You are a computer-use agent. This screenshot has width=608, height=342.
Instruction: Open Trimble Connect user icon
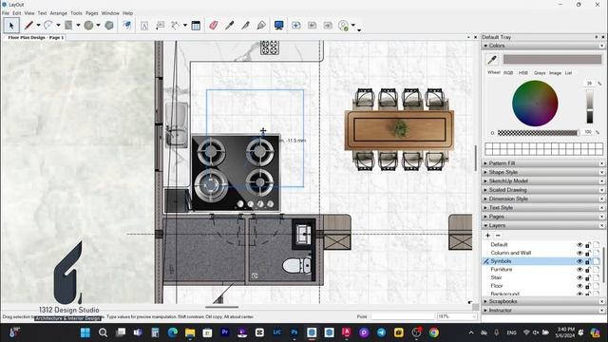[344, 26]
